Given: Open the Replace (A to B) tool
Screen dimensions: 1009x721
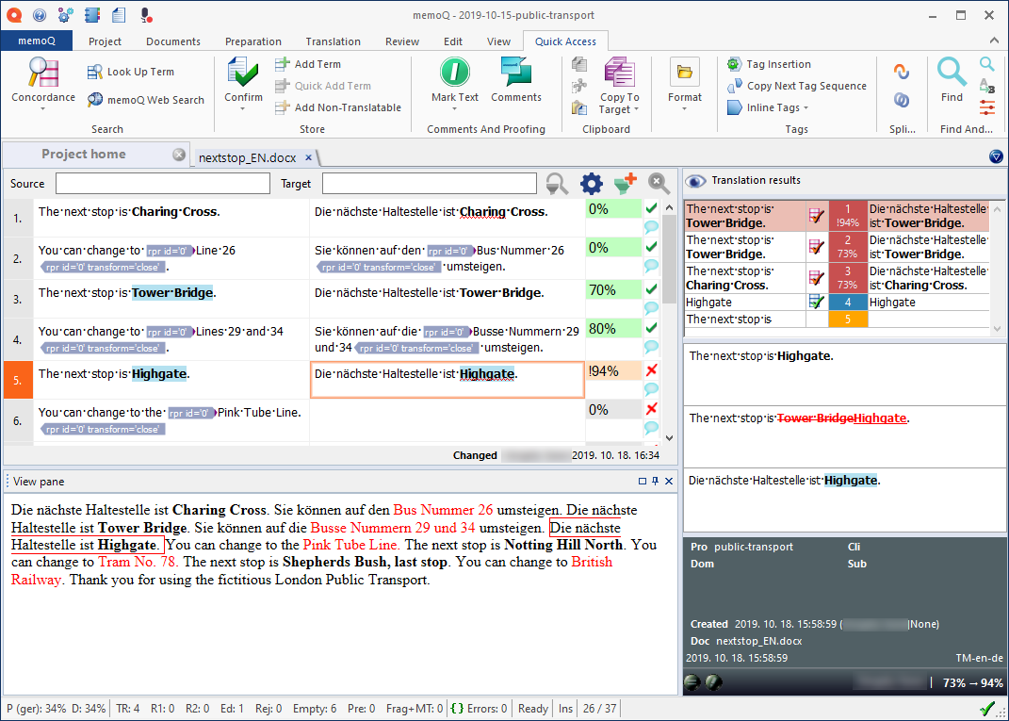Looking at the screenshot, I should point(986,85).
